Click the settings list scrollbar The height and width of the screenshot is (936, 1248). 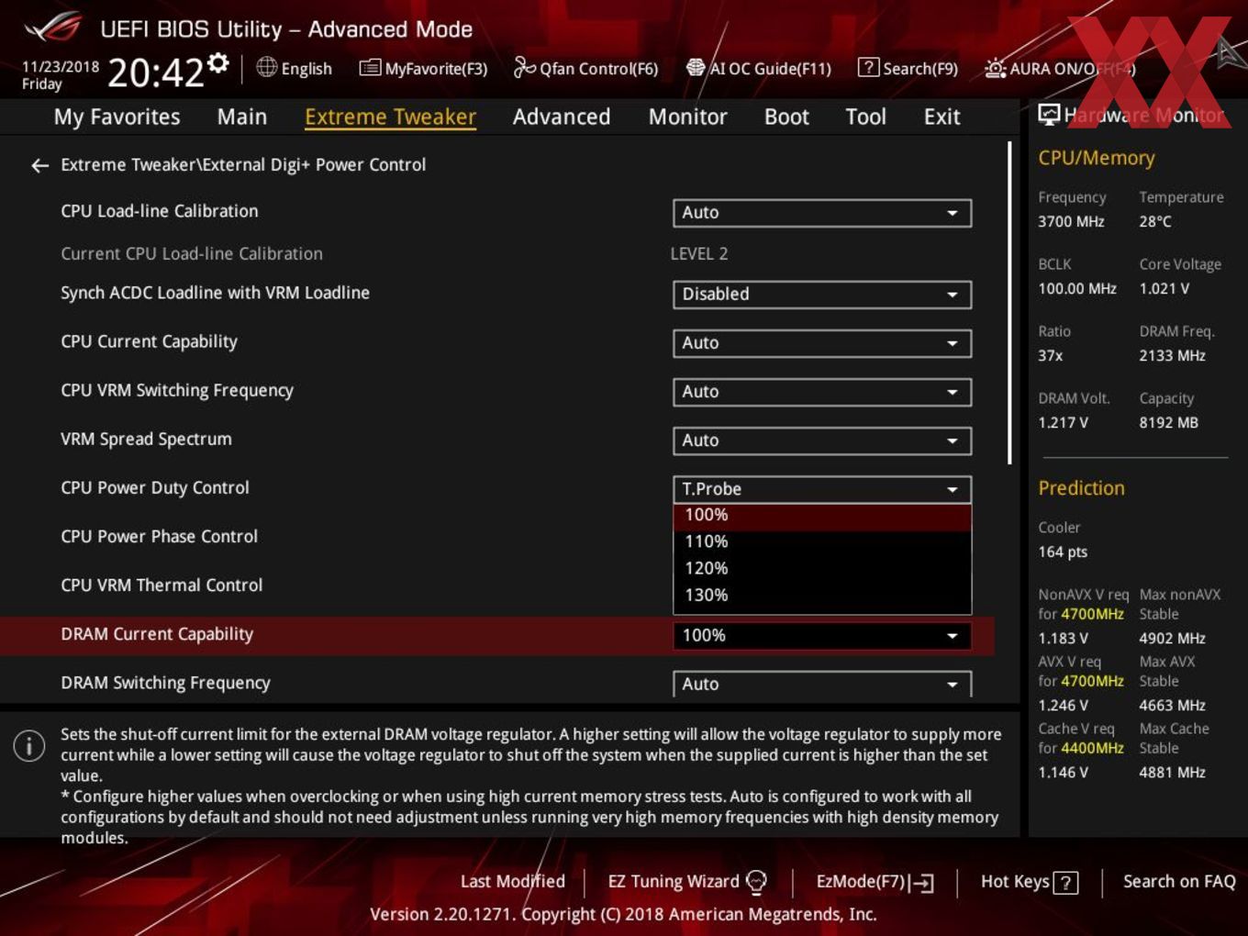click(1009, 303)
